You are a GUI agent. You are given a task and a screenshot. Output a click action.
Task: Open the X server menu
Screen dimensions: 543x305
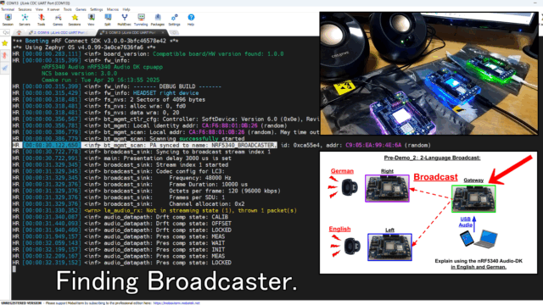point(53,9)
